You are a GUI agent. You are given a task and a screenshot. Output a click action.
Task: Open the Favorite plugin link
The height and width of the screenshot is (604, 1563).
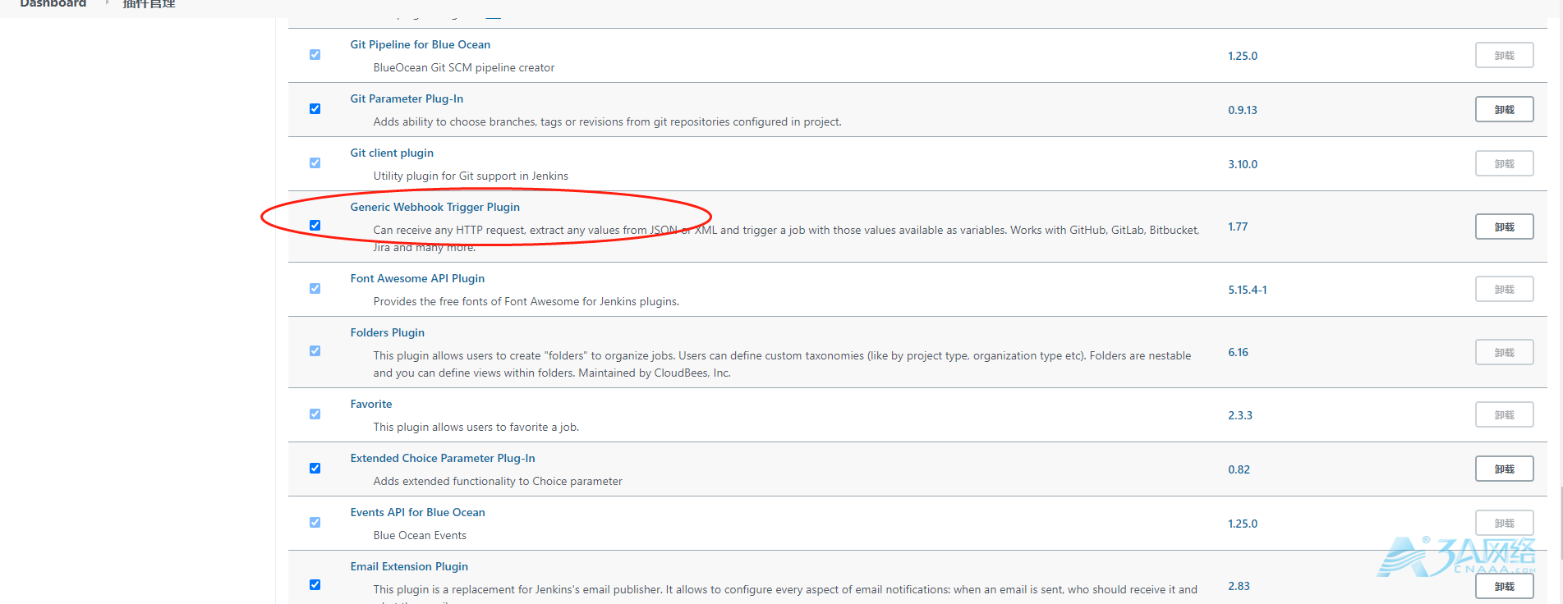click(371, 404)
